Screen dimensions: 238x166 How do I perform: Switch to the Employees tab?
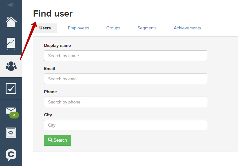78,28
